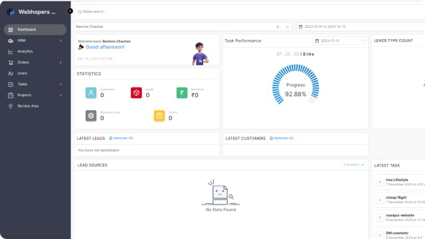
Task: Click the Customers statistic icon
Action: 91,93
